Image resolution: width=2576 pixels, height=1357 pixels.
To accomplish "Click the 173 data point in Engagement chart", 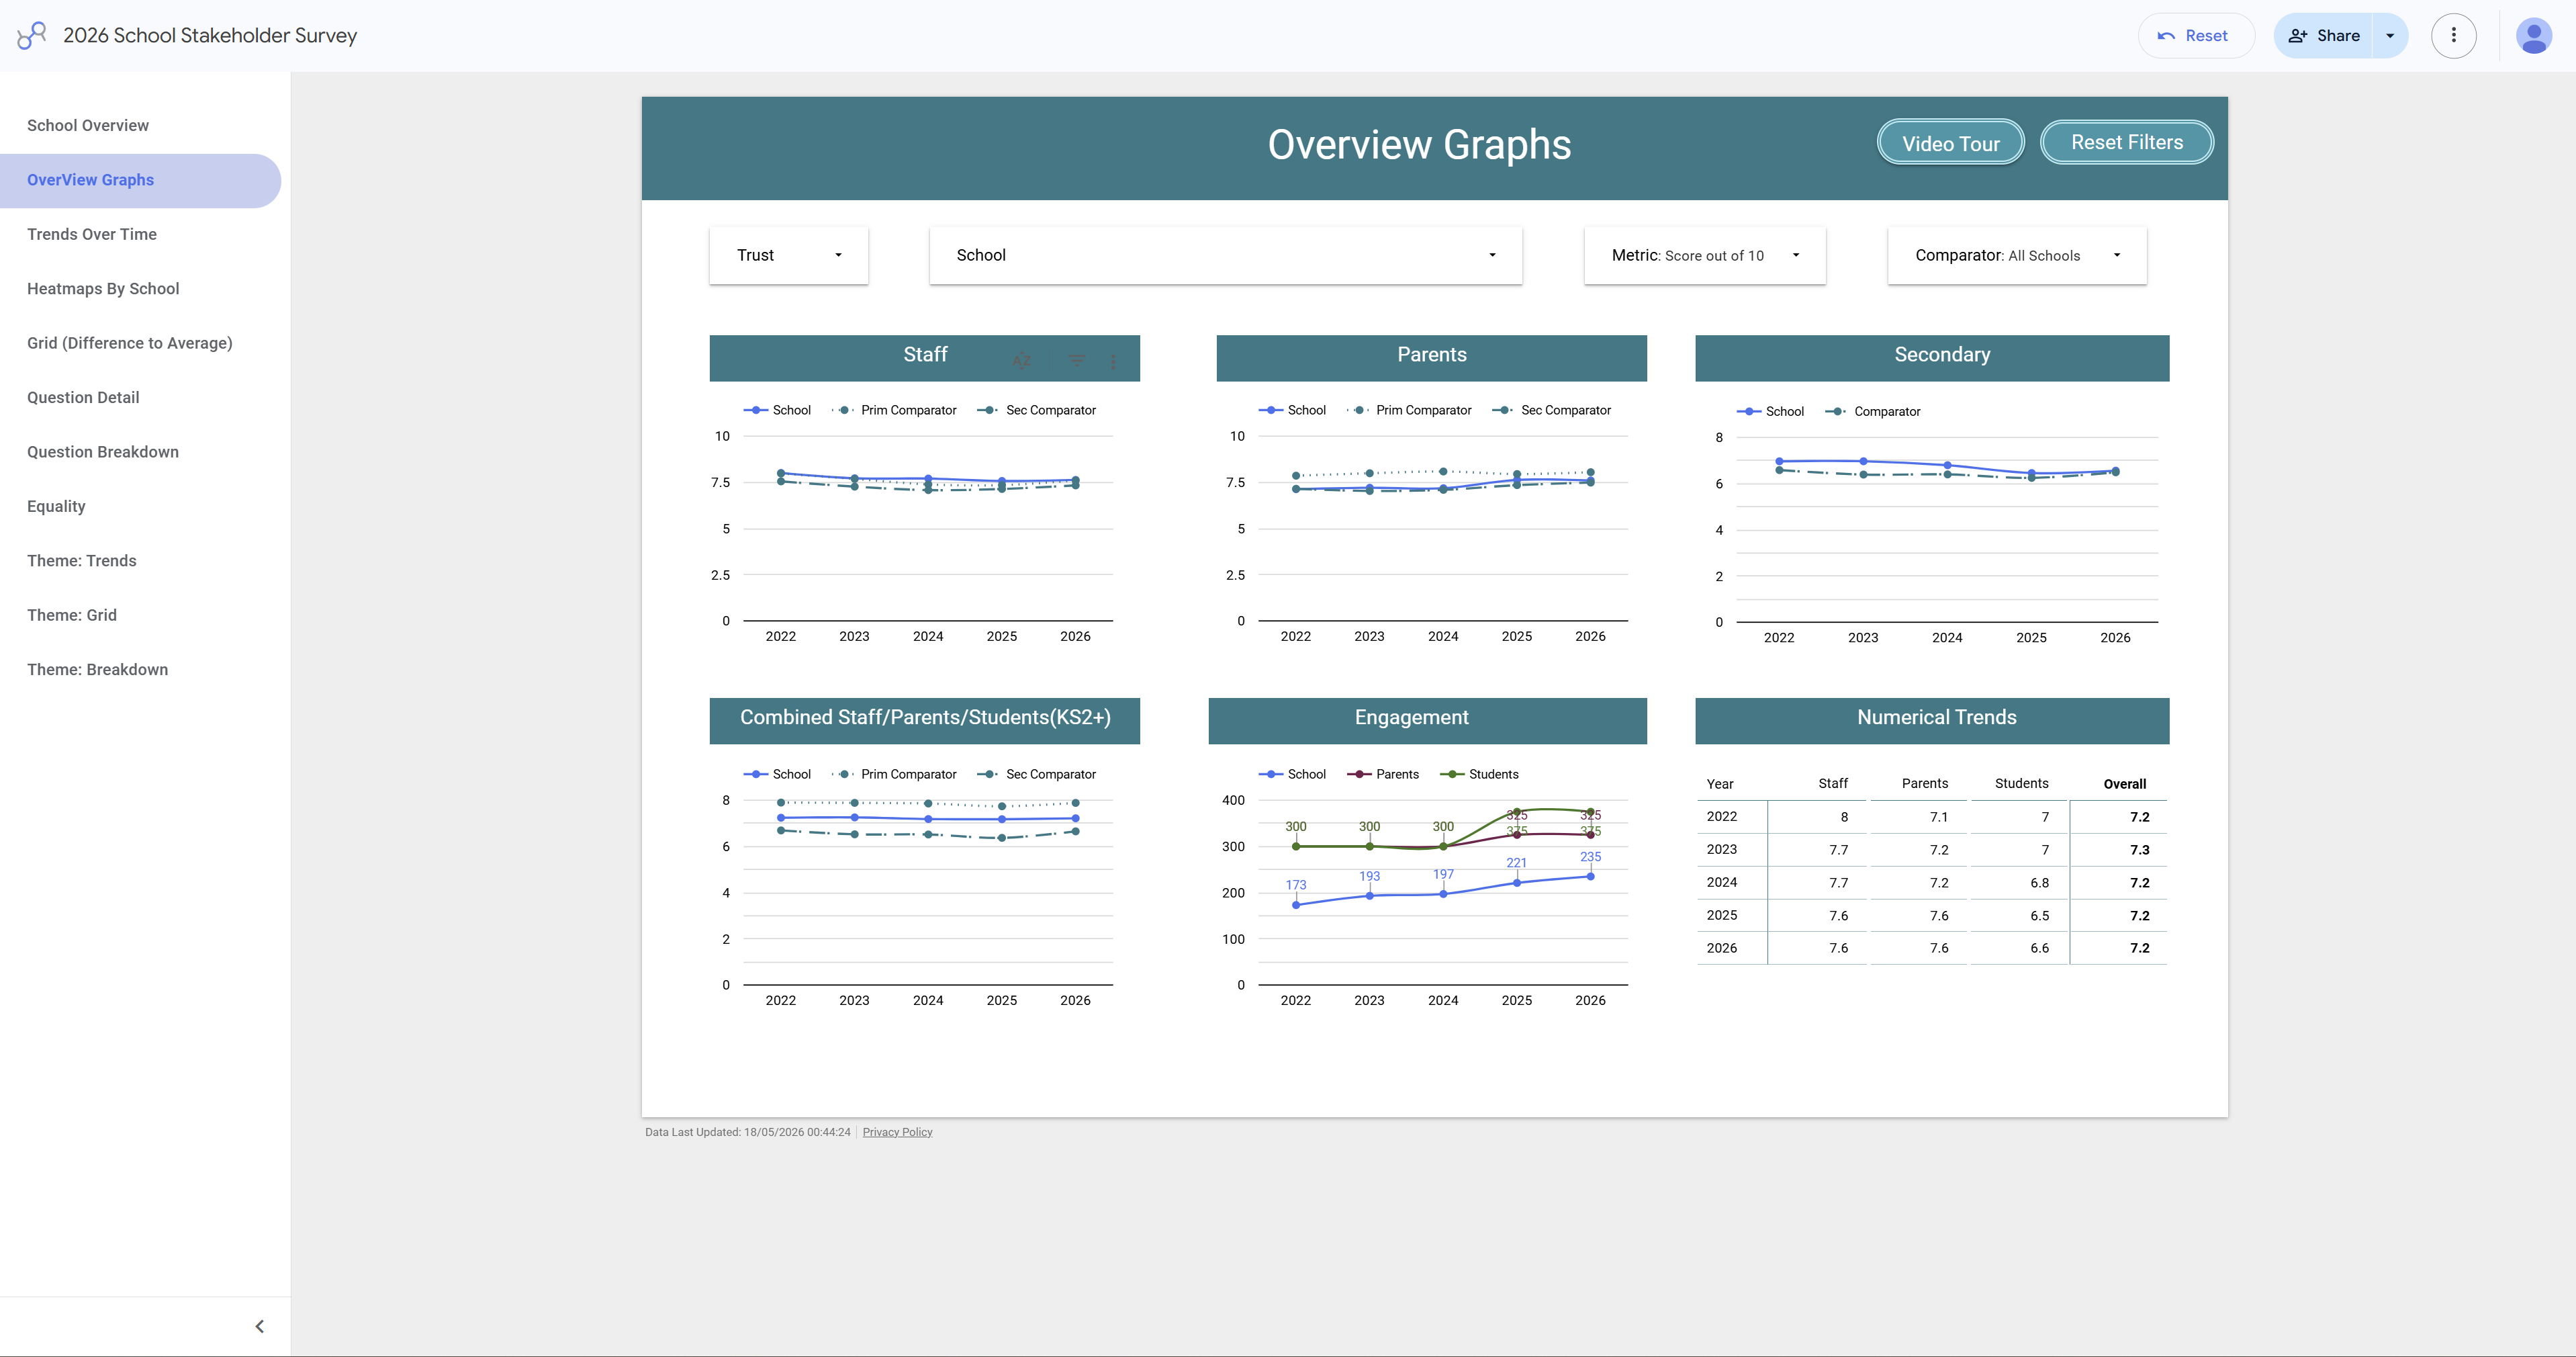I will (1296, 905).
